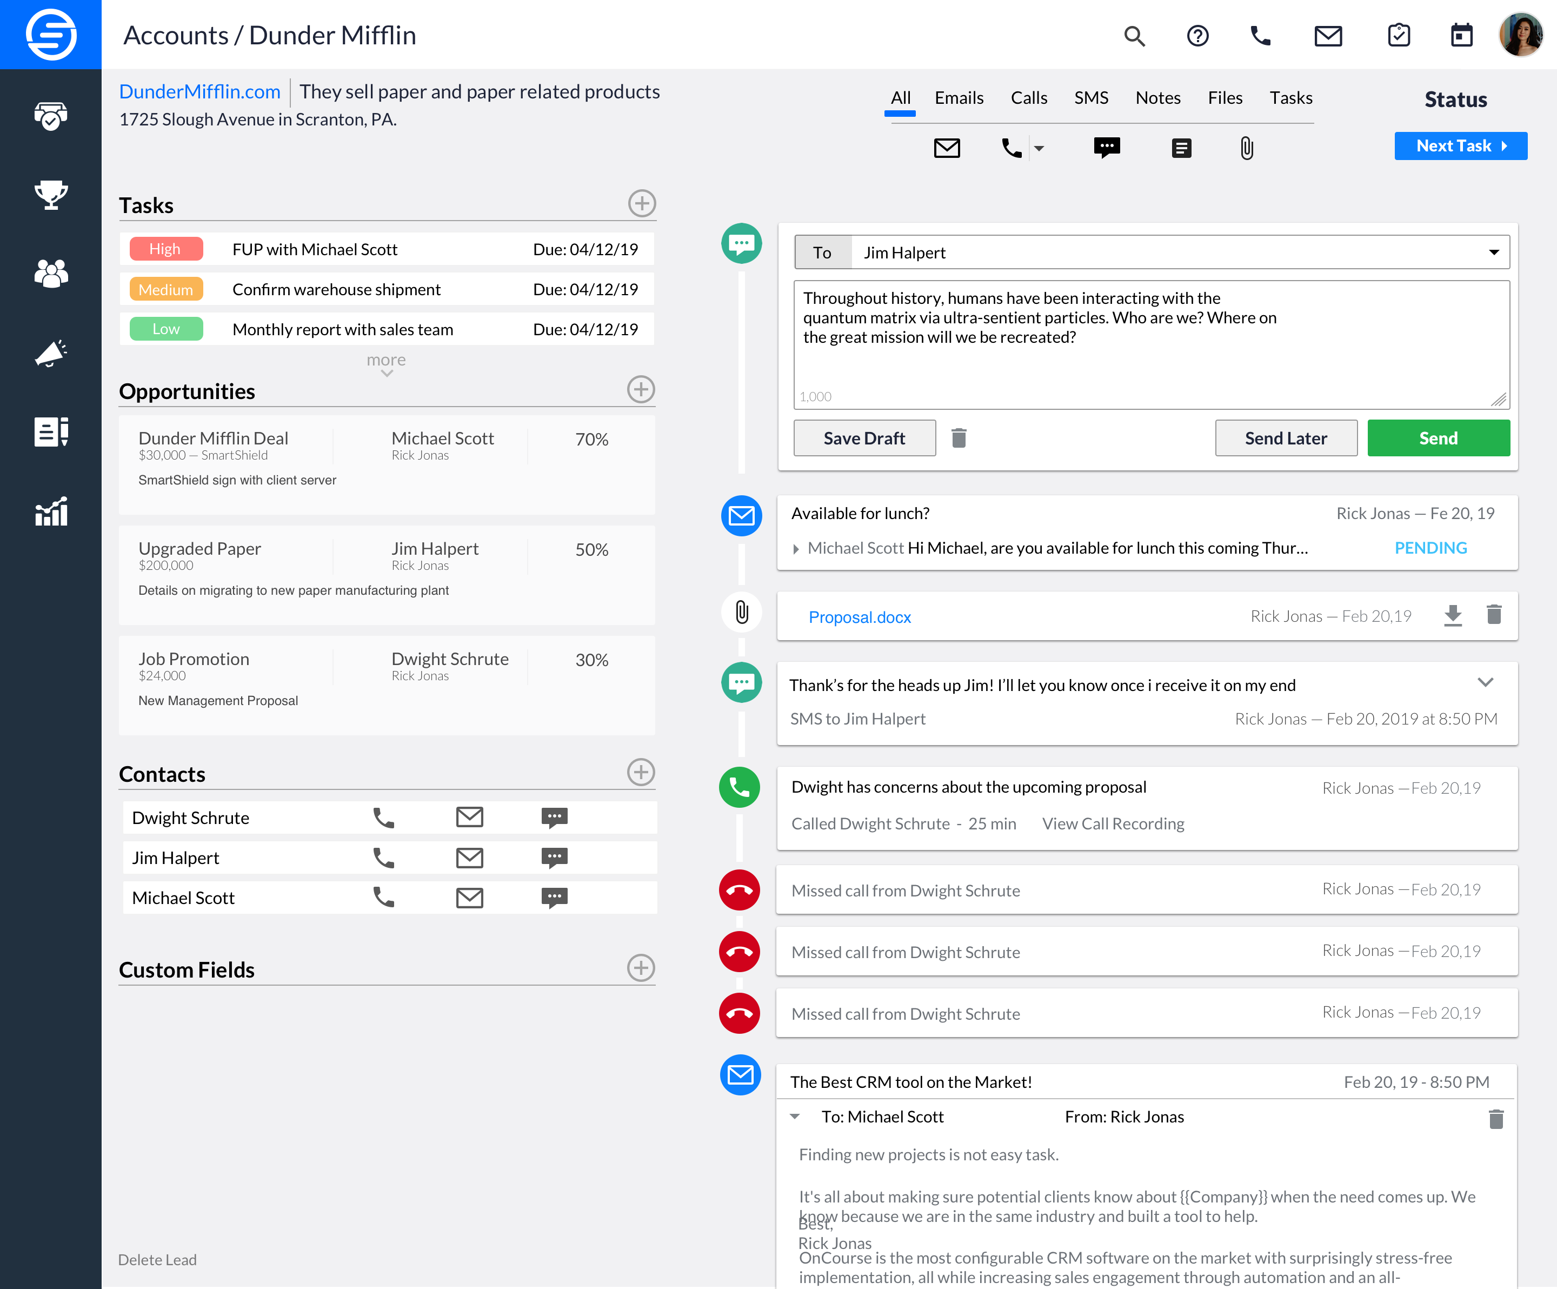
Task: Compose an email using the envelope action icon
Action: 947,148
